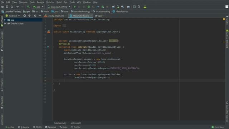The width and height of the screenshot is (229, 129).
Task: Open the Event Log
Action: pyautogui.click(x=218, y=127)
